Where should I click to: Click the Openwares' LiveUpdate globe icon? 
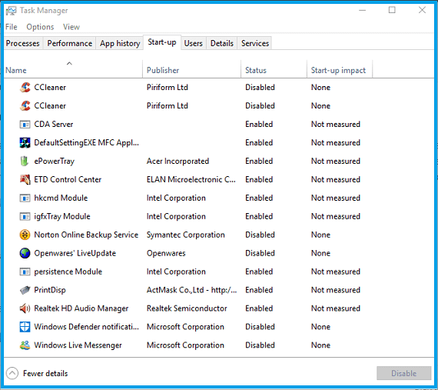coord(25,253)
